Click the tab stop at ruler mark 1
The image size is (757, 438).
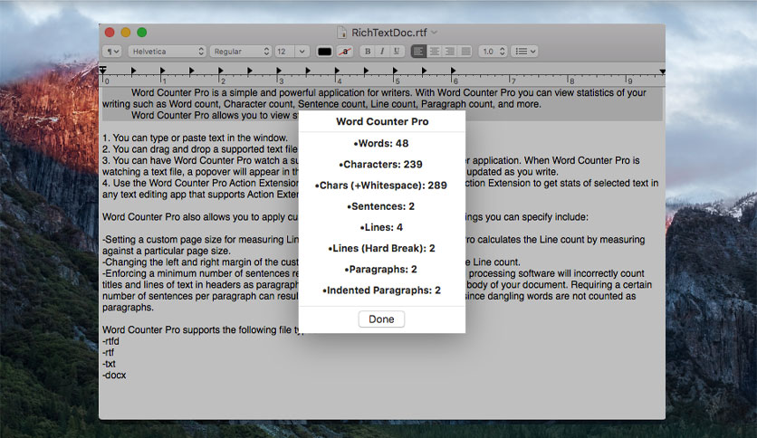click(x=163, y=71)
